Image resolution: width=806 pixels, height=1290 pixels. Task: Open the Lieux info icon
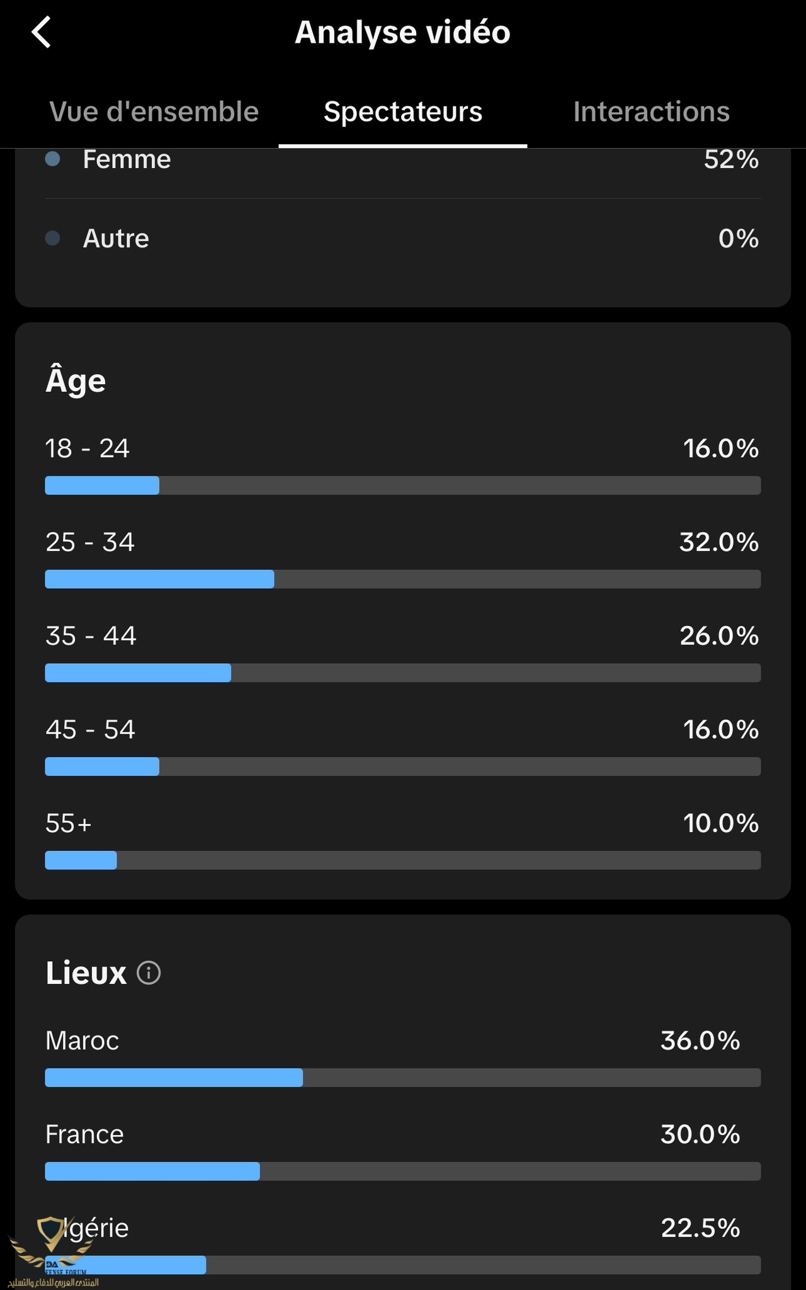tap(149, 973)
